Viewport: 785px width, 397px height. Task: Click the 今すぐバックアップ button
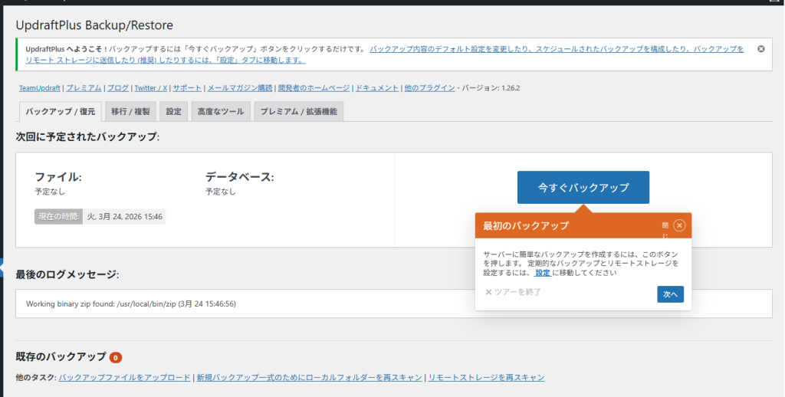coord(583,187)
